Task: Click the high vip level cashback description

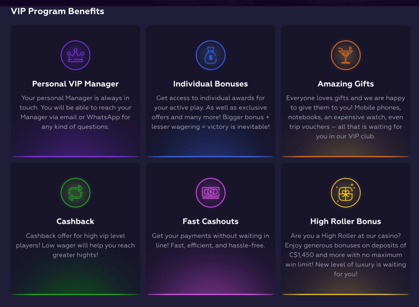Action: (x=75, y=245)
